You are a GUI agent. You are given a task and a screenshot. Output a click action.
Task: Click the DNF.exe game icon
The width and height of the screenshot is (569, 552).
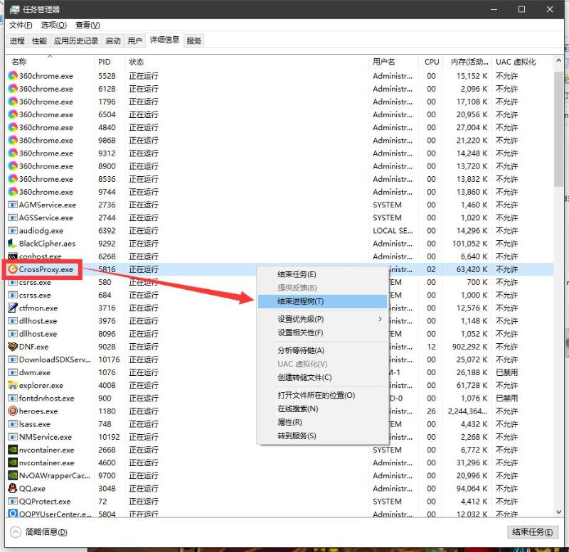pos(13,347)
